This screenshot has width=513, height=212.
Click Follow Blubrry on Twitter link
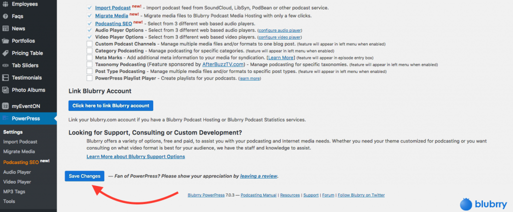click(361, 195)
